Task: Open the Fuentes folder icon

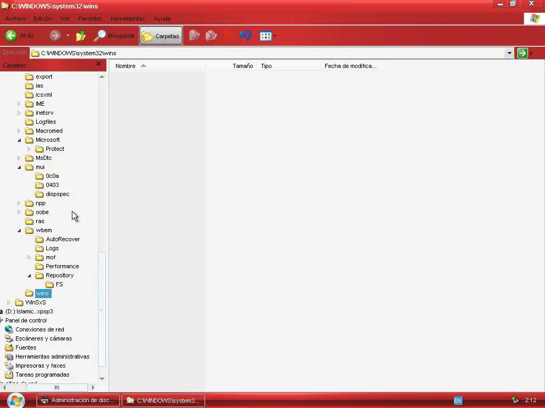Action: click(9, 347)
